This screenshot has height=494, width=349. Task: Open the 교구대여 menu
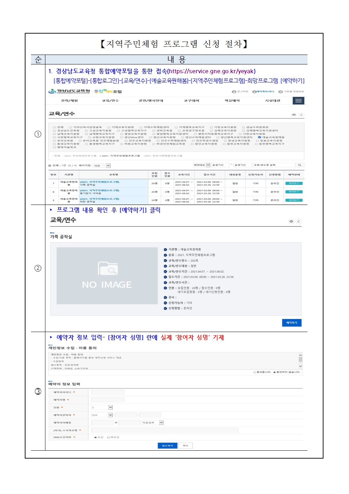[x=192, y=101]
